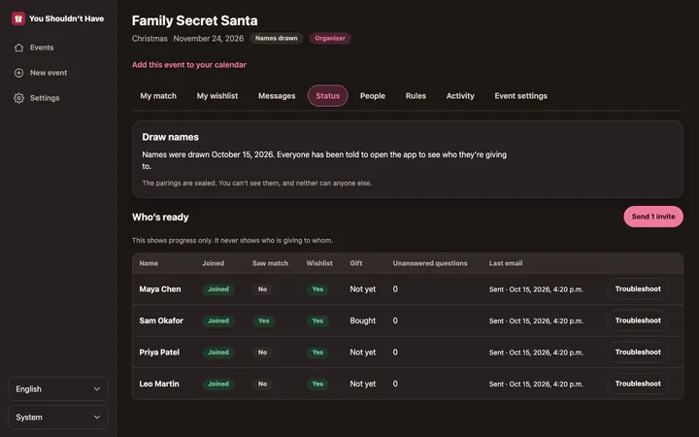Open the System theme dropdown

[x=58, y=417]
